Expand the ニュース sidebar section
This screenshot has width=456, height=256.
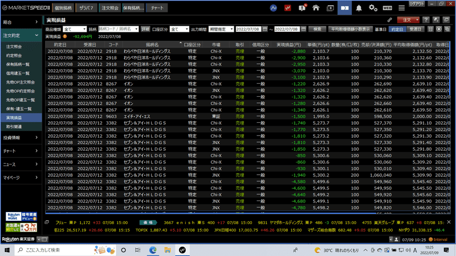pyautogui.click(x=21, y=164)
